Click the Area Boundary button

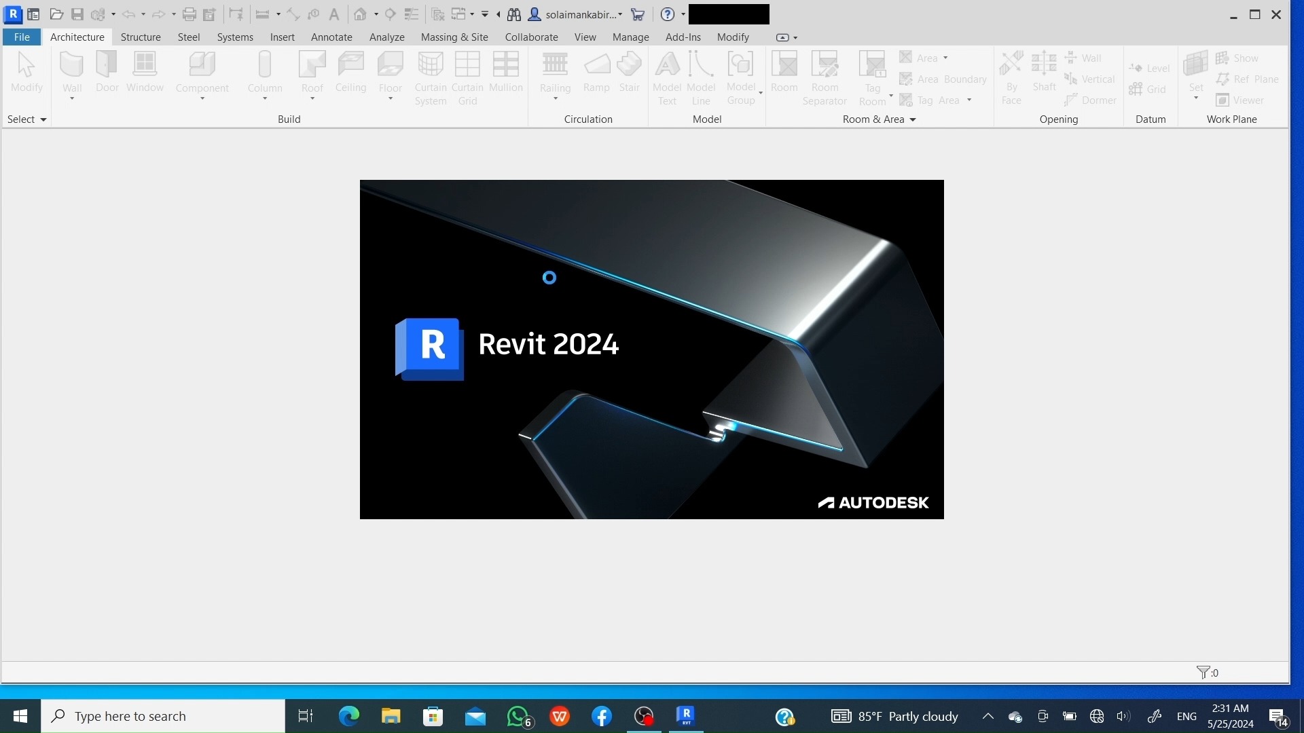tap(943, 79)
